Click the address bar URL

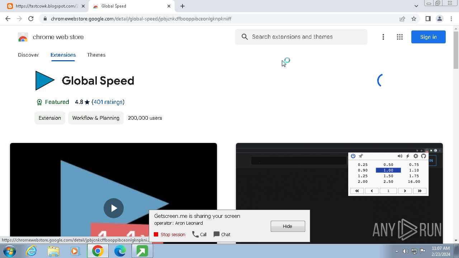click(x=141, y=19)
